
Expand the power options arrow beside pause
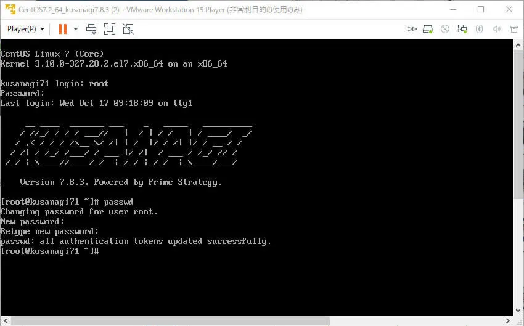tap(76, 29)
